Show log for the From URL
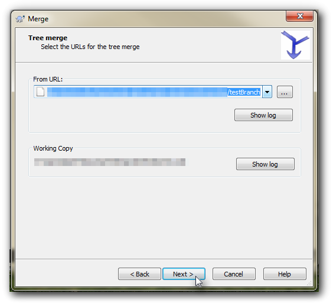This screenshot has height=306, width=333. (x=263, y=115)
